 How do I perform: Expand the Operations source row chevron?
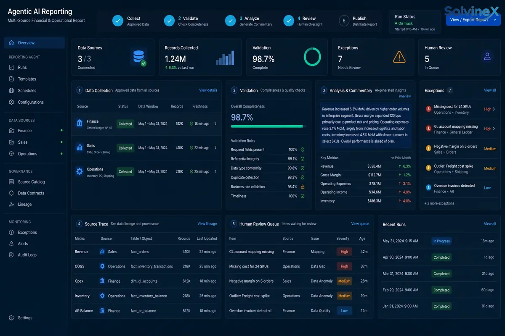pos(215,171)
